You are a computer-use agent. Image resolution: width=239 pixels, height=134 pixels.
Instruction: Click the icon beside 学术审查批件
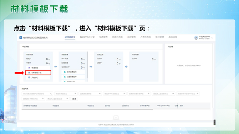[x=65, y=72]
